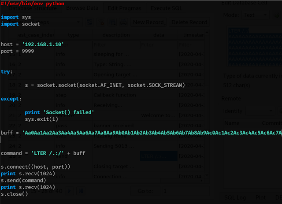Open the Identity dropdown in Remote panel
Screen dimensions: 282x204
click(260, 111)
